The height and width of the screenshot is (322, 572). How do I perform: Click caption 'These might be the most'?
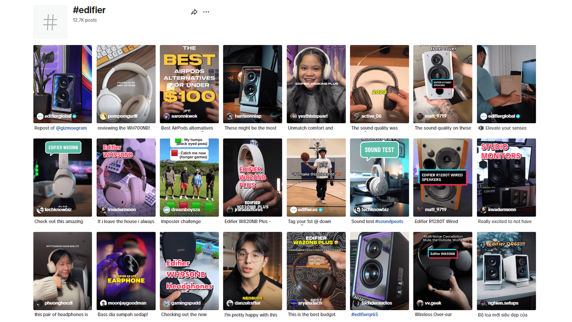(250, 128)
